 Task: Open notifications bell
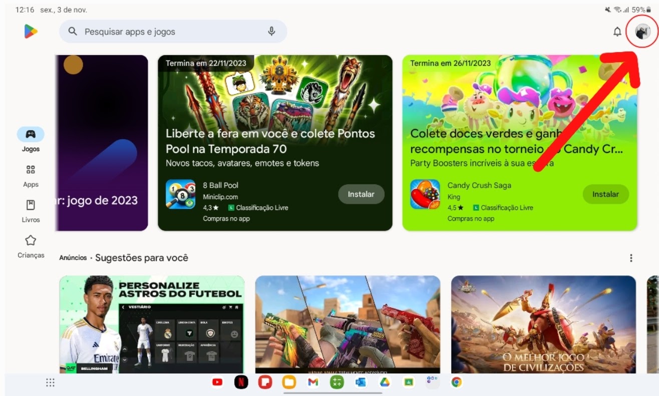[617, 32]
